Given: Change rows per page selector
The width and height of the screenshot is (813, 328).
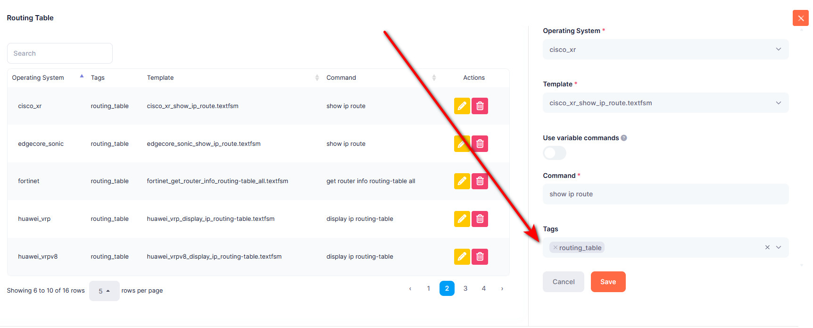Looking at the screenshot, I should coord(104,291).
